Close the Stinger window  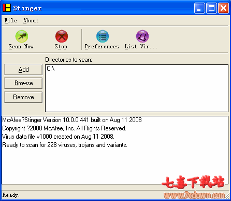coord(223,8)
